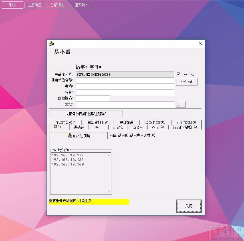Switch to the PDA tab

tap(96, 127)
